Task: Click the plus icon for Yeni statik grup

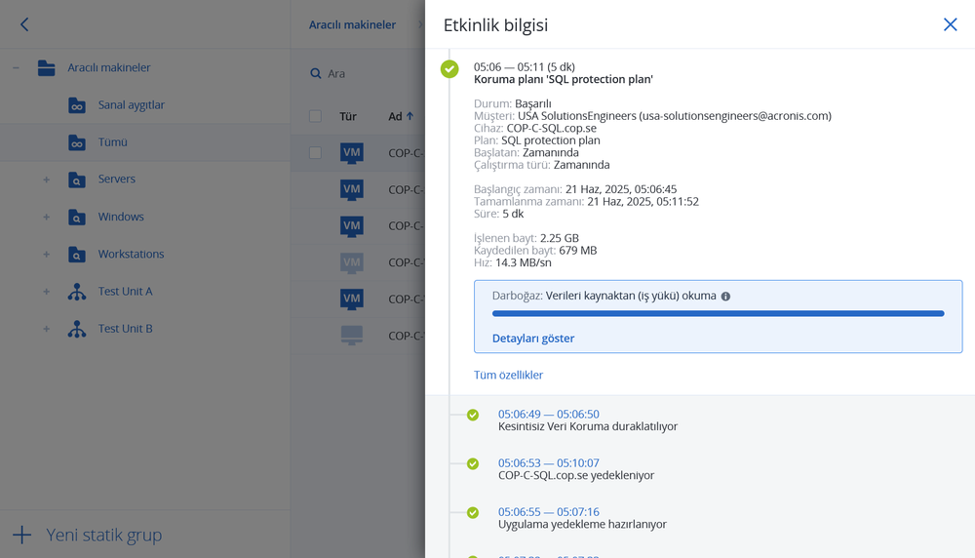Action: pyautogui.click(x=21, y=535)
